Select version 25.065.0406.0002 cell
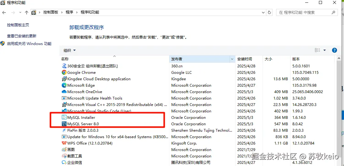This screenshot has height=166, width=344. [x=308, y=92]
